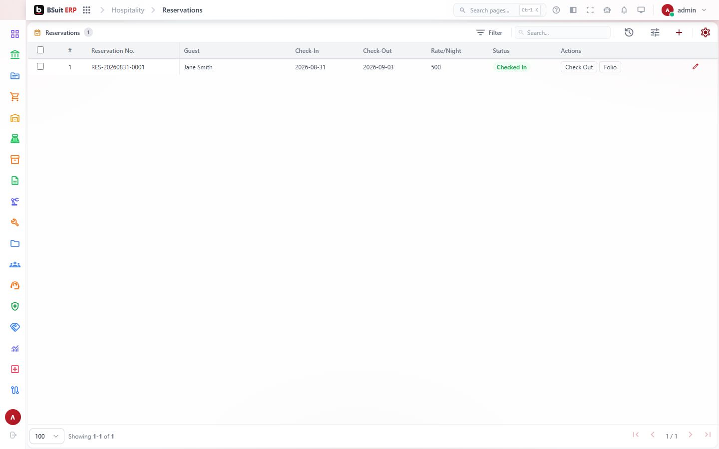
Task: Tick the checkbox for RES-20260831-0001
Action: click(x=40, y=66)
